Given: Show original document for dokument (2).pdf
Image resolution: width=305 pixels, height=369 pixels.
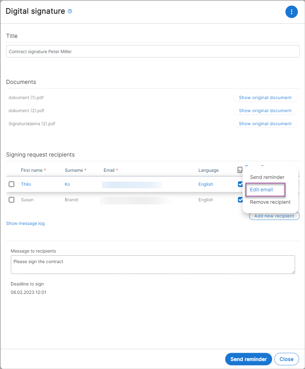Looking at the screenshot, I should (x=265, y=111).
